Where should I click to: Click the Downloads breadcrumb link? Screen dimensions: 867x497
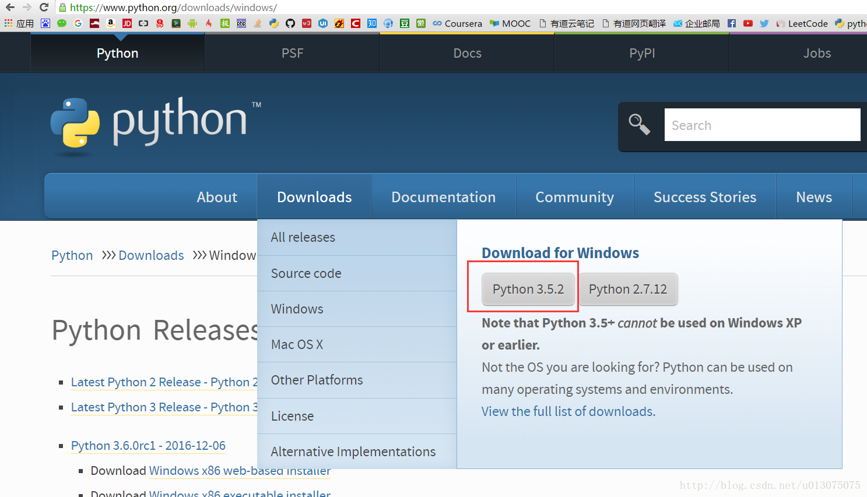pyautogui.click(x=151, y=255)
